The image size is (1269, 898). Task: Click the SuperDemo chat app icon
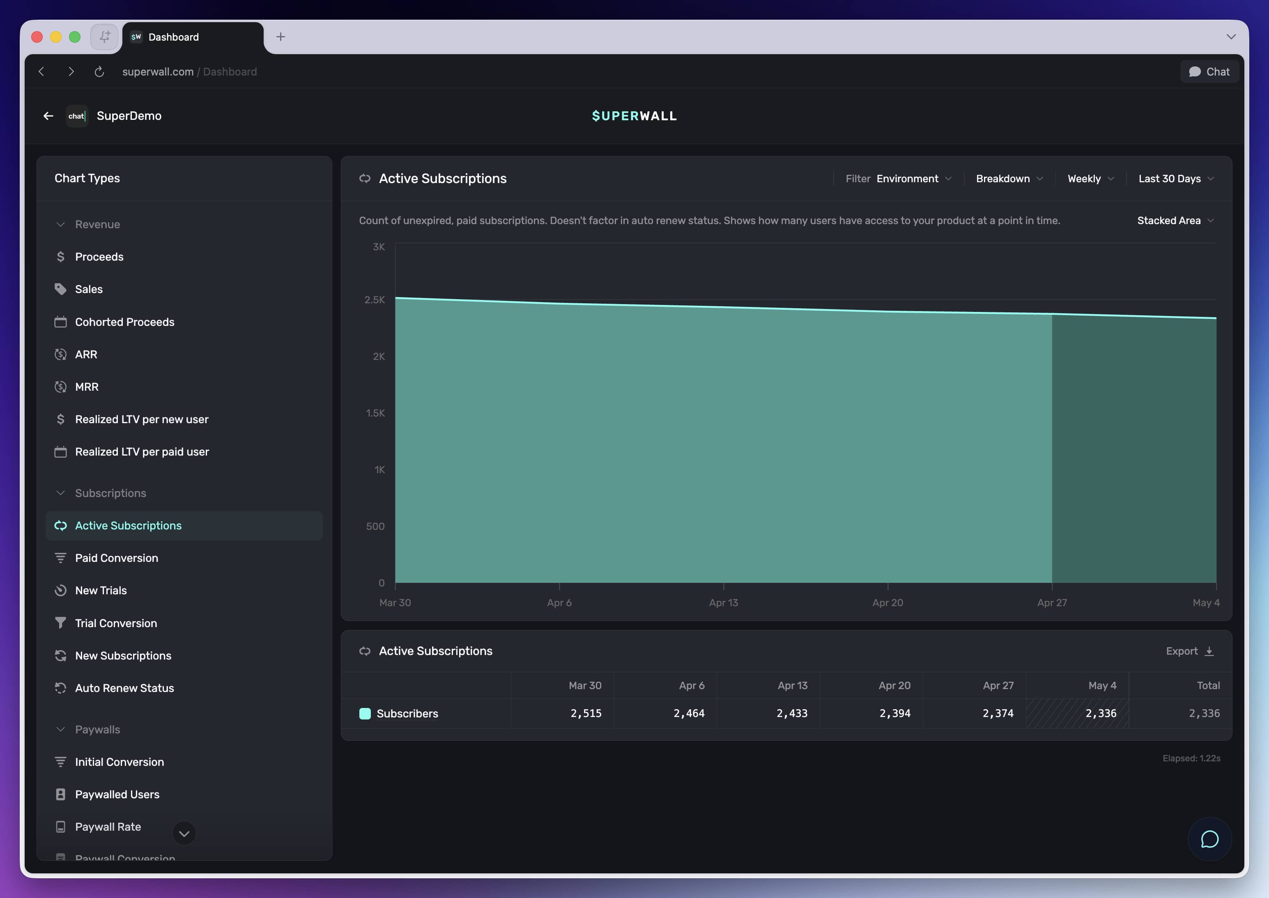[x=76, y=116]
